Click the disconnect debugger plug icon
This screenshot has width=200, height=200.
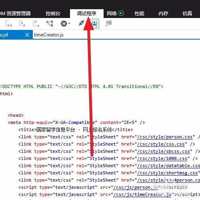click(81, 23)
